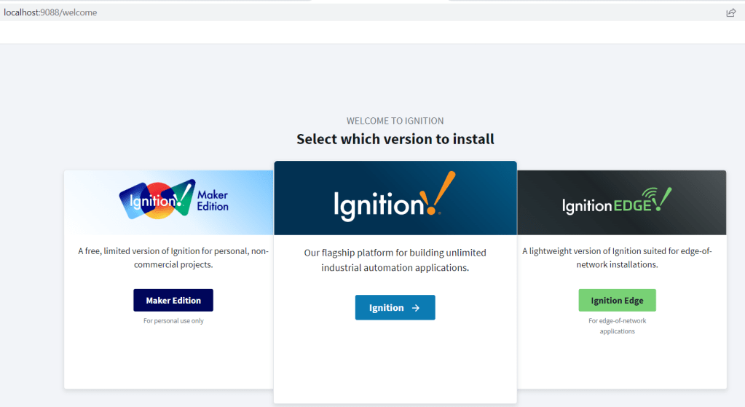
Task: Click the 'For edge-of-network applications' caption
Action: (617, 326)
